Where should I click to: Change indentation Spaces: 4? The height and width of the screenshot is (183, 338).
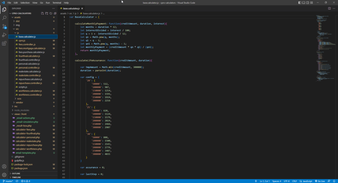click(x=277, y=181)
